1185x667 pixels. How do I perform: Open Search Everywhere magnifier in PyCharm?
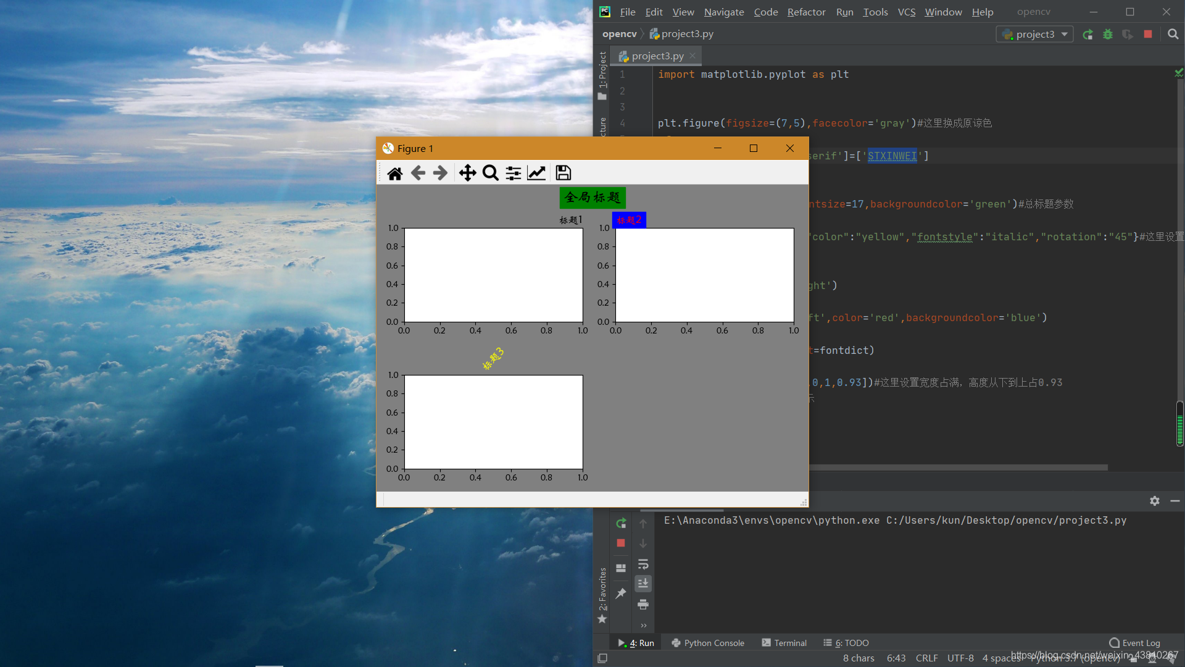(1173, 35)
